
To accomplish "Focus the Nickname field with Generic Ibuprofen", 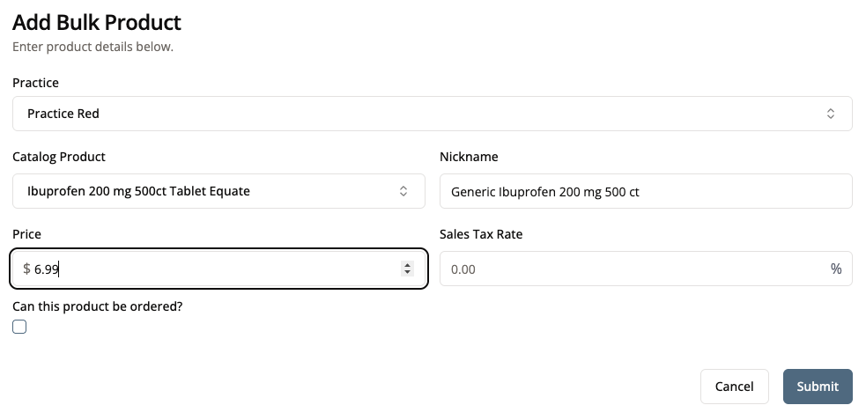I will [x=645, y=191].
